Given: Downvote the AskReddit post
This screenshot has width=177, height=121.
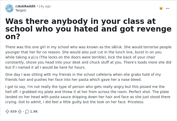Looking at the screenshot, I should (20, 112).
